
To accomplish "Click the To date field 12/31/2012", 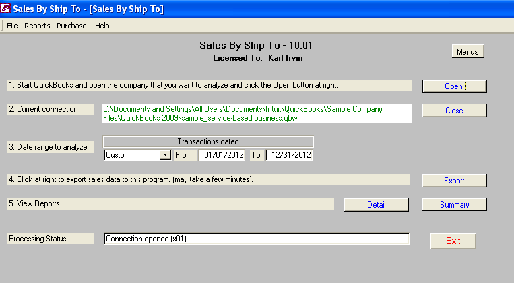I will pos(290,155).
